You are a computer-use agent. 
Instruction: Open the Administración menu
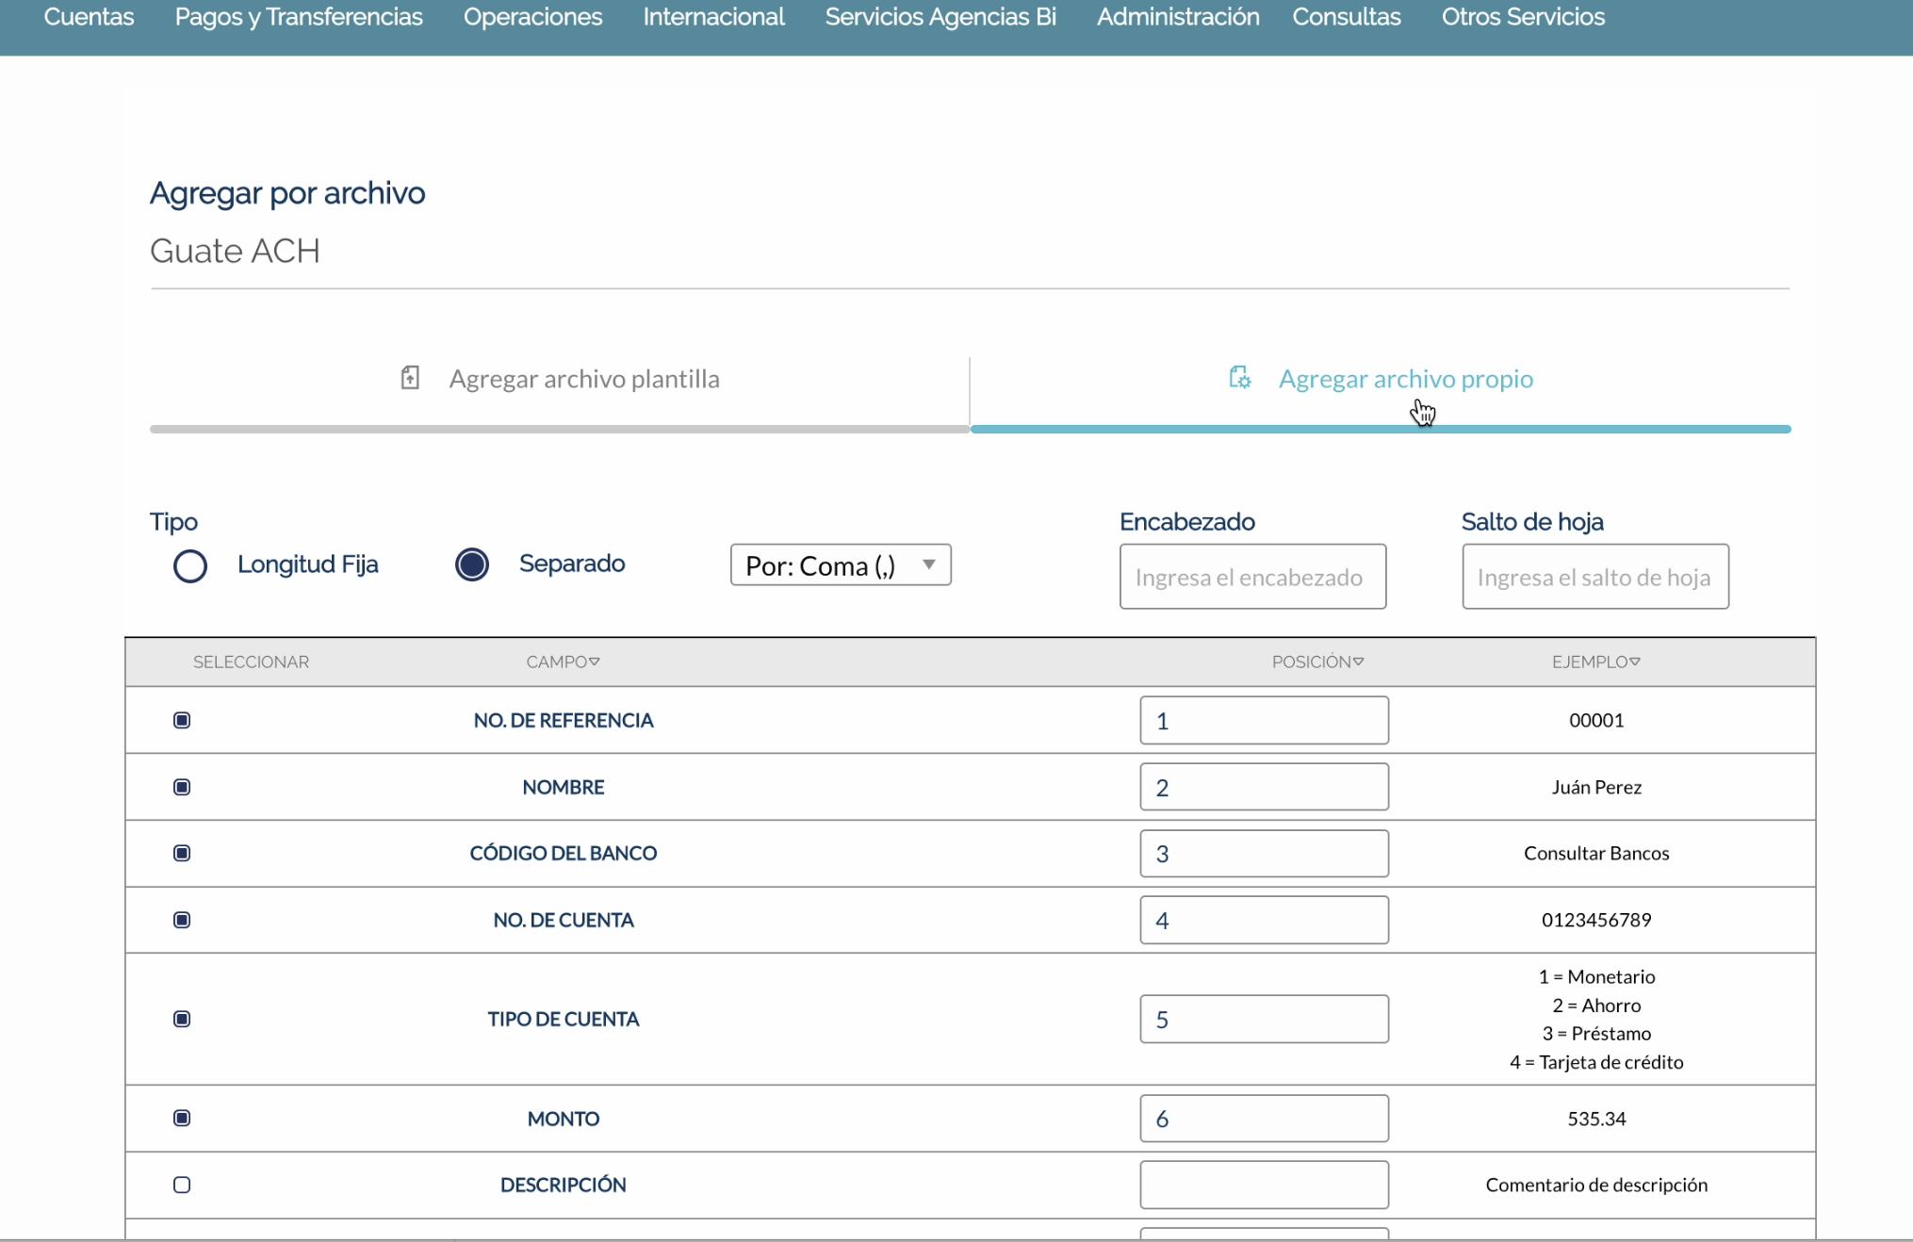point(1177,17)
